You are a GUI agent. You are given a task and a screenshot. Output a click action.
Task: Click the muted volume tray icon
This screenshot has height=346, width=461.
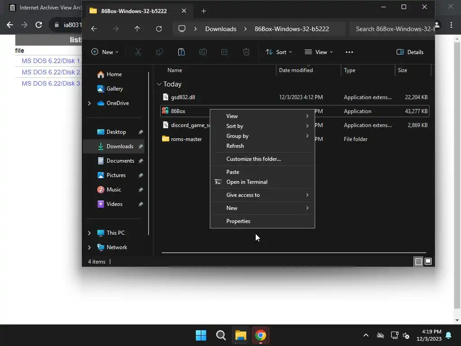point(407,335)
